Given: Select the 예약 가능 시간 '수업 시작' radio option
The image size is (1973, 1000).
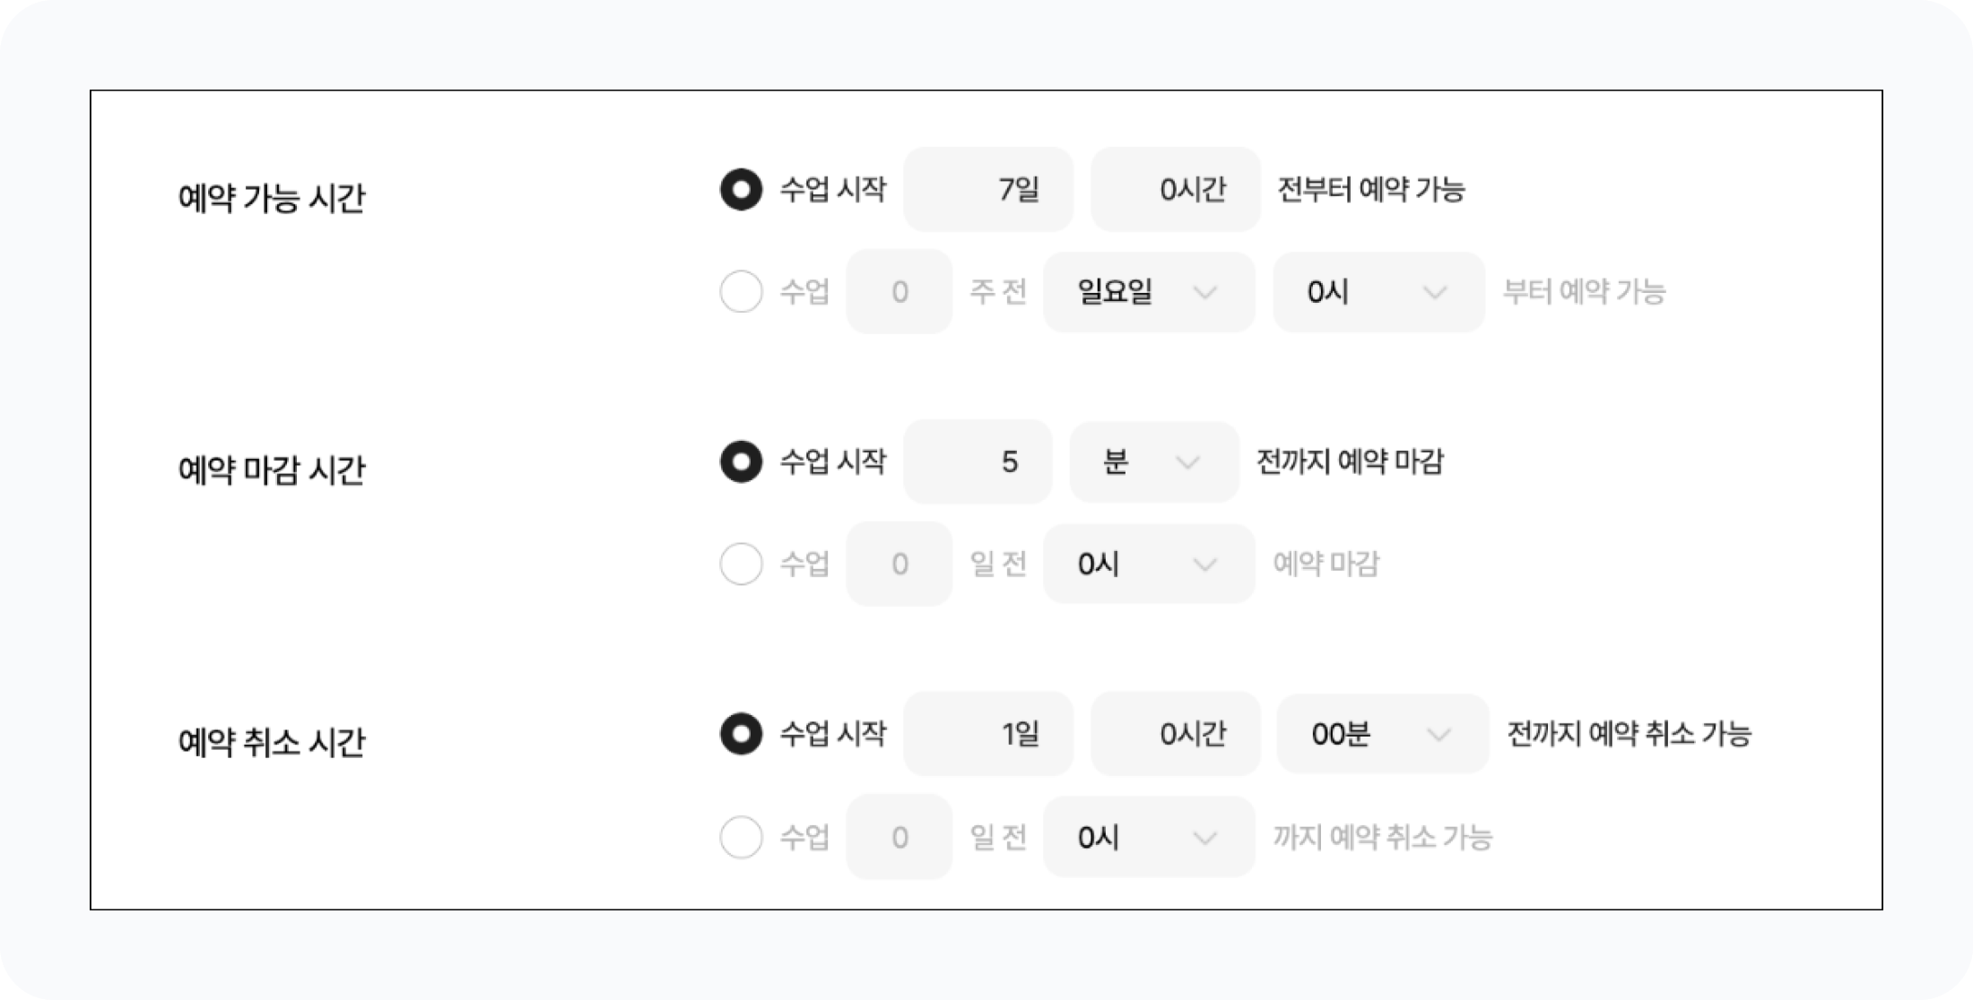Looking at the screenshot, I should coord(741,189).
